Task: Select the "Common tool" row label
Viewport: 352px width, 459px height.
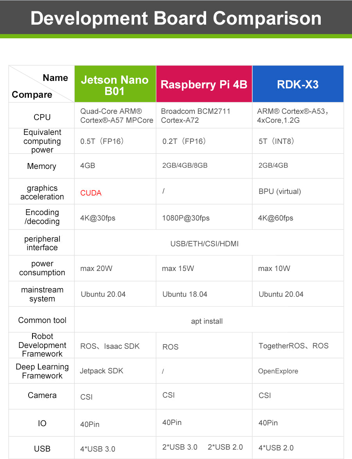Action: [42, 320]
